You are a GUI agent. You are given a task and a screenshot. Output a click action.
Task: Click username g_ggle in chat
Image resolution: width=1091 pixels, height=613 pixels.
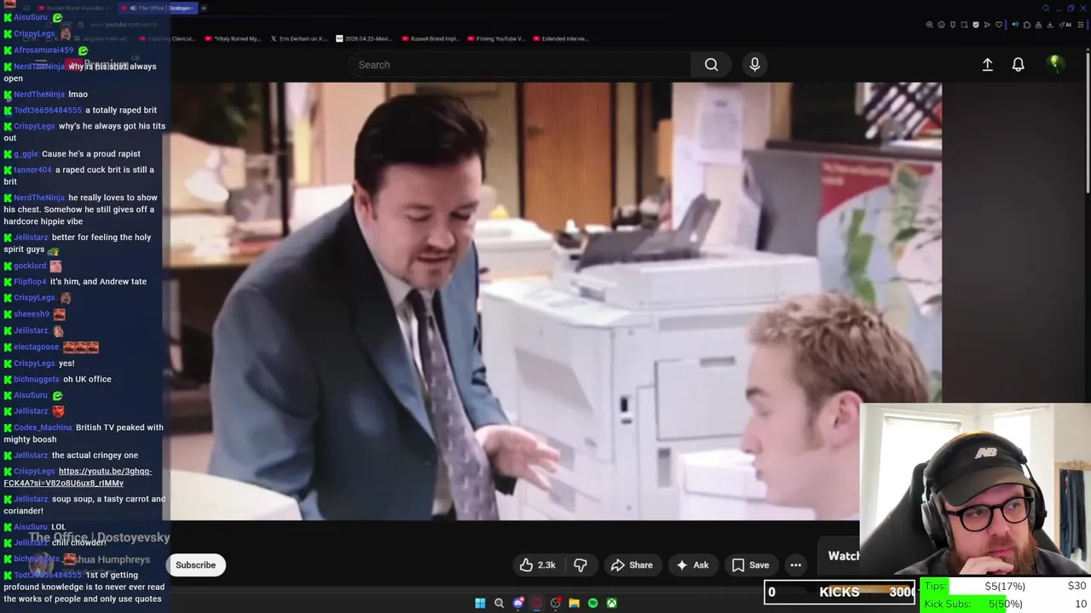pyautogui.click(x=26, y=154)
